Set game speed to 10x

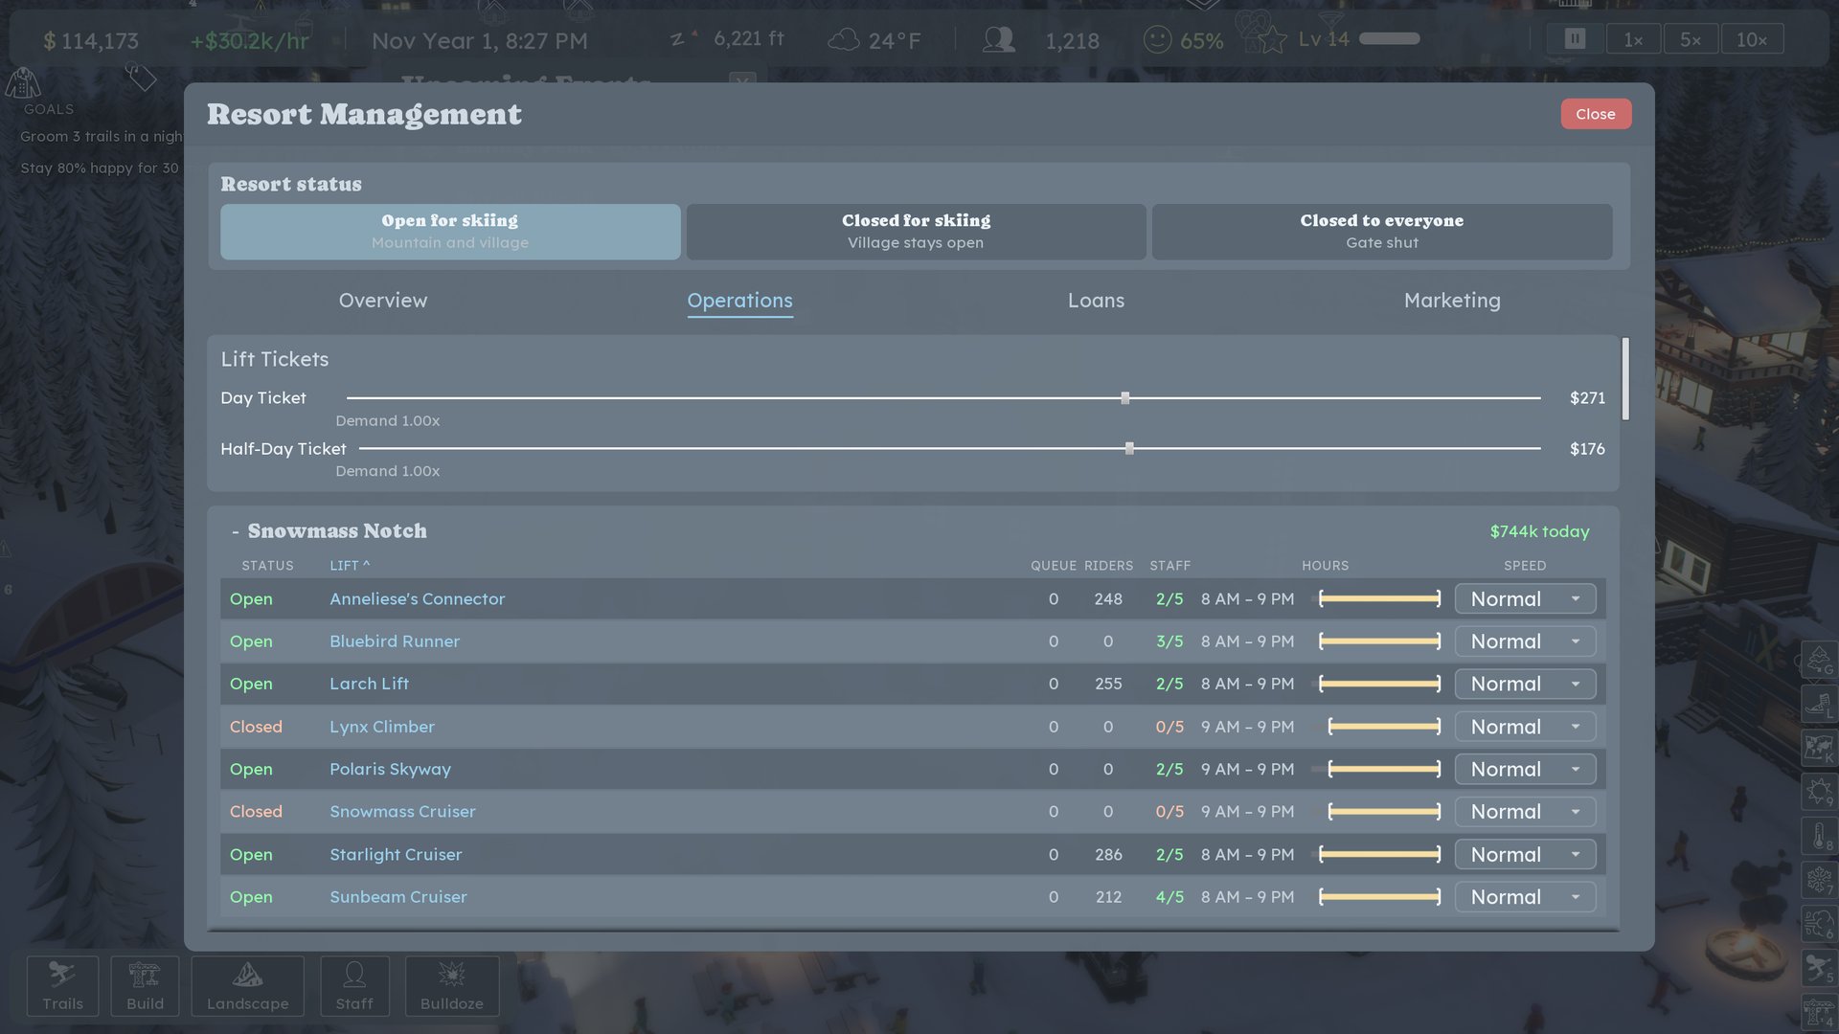[1752, 39]
